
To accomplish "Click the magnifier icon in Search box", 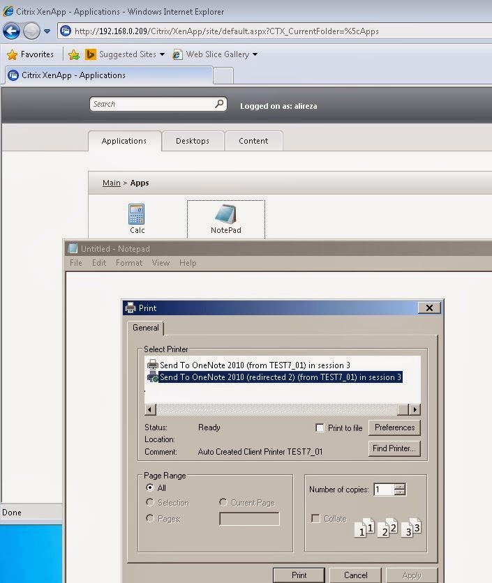I will click(220, 103).
